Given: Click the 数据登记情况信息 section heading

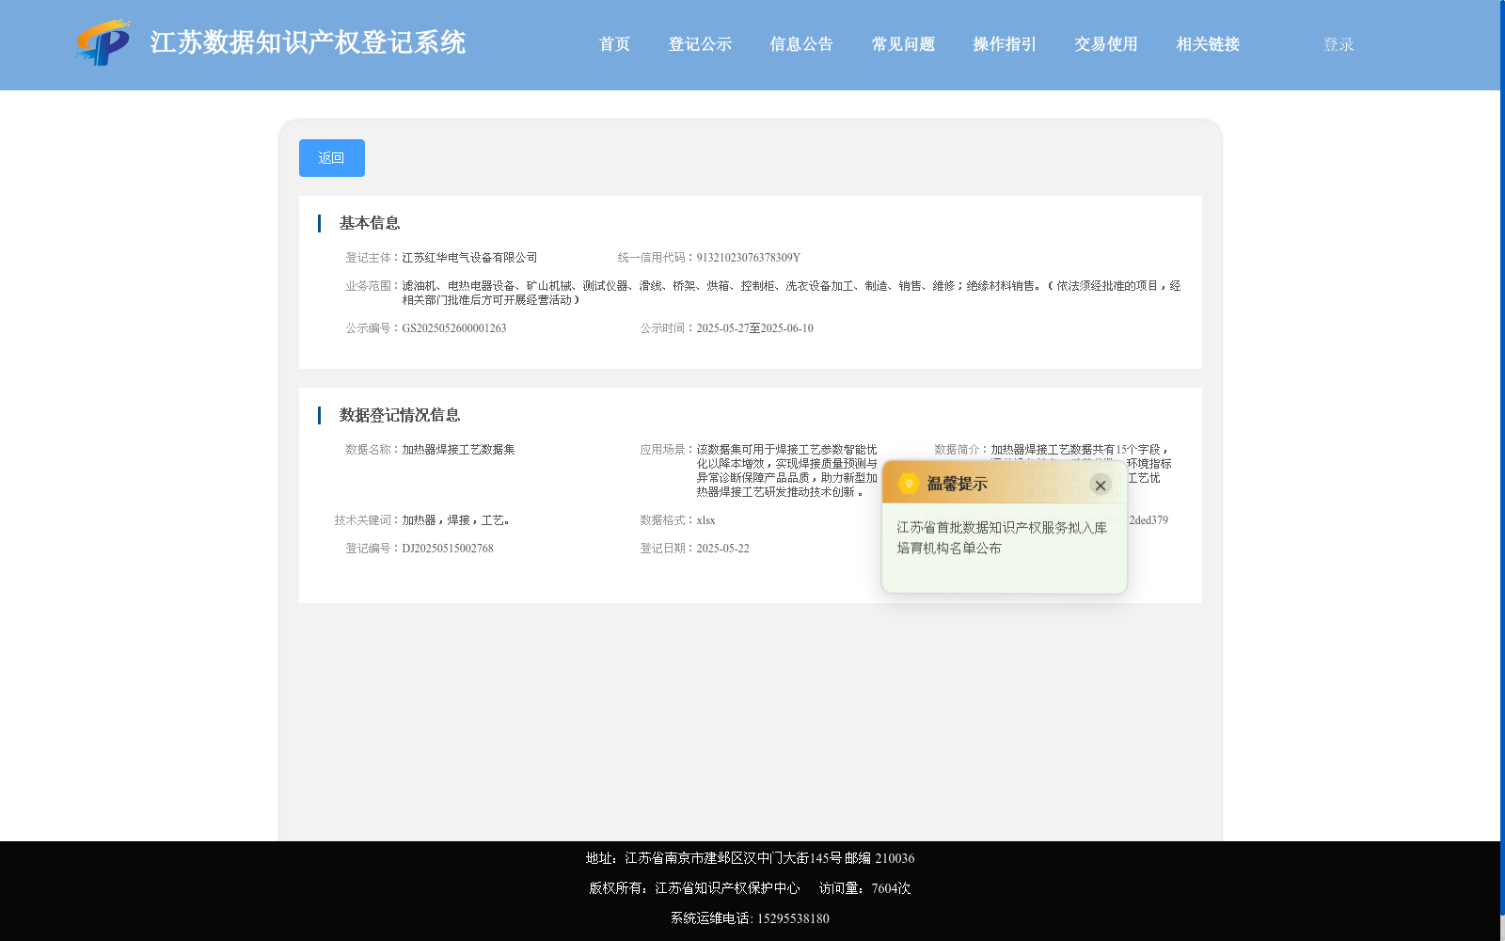Looking at the screenshot, I should [x=400, y=415].
